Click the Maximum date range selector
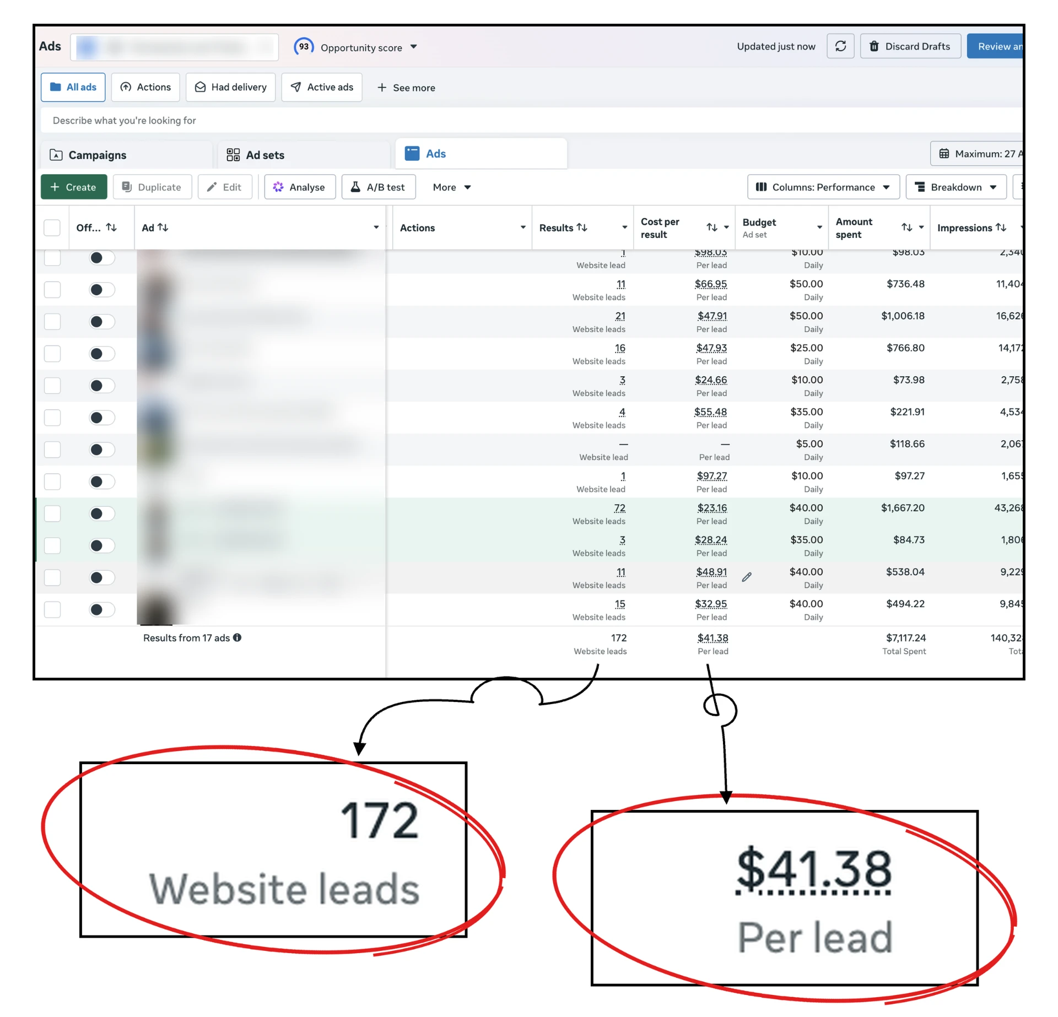Viewport: 1058px width, 1017px height. 976,154
